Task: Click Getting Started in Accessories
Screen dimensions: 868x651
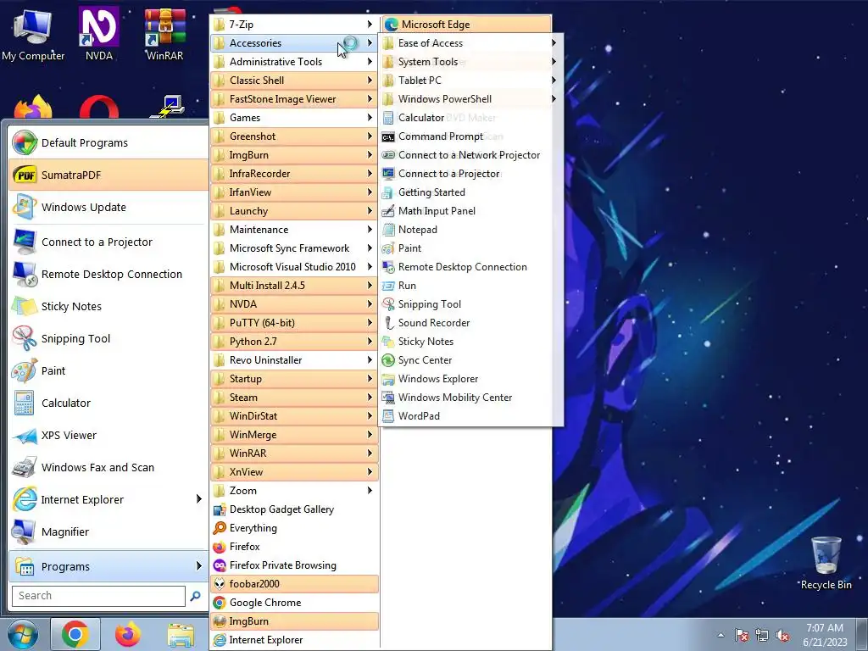Action: (x=470, y=192)
